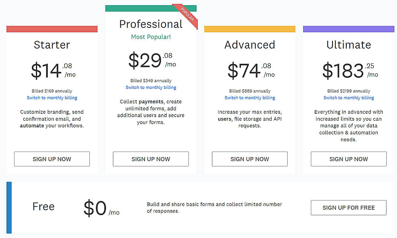Image resolution: width=397 pixels, height=238 pixels.
Task: Click the red accent bar above Starter
Action: (52, 29)
